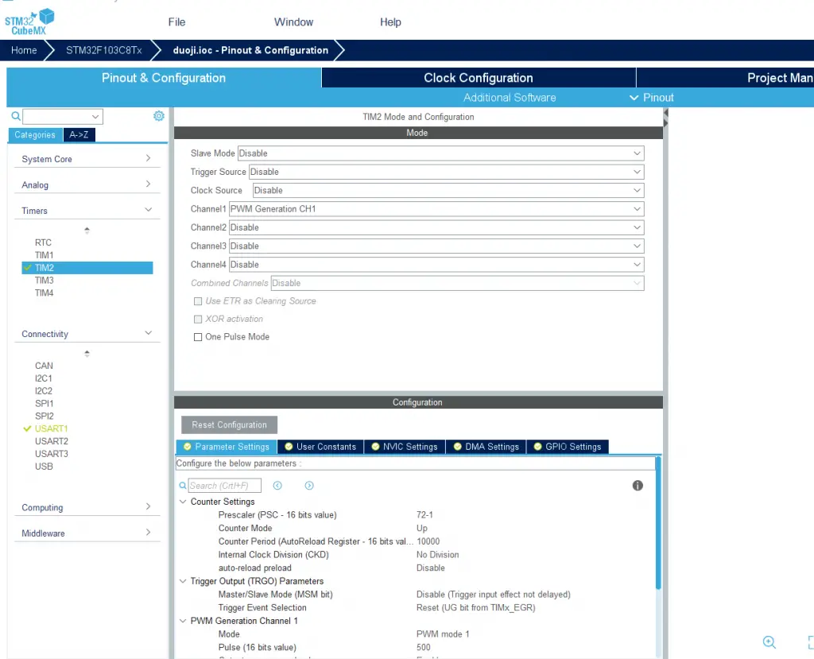Collapse Trigger Output (TRGO) Parameters group
This screenshot has width=814, height=659.
(x=183, y=581)
